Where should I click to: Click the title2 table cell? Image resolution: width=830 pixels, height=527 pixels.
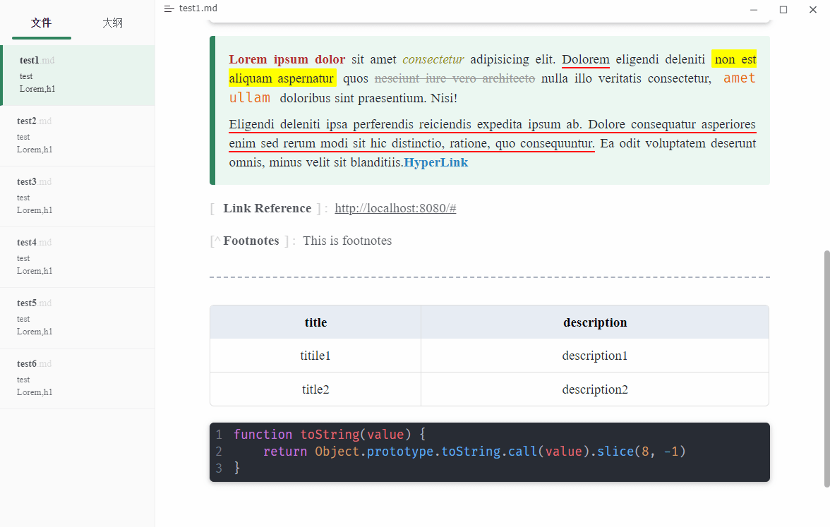pos(315,389)
